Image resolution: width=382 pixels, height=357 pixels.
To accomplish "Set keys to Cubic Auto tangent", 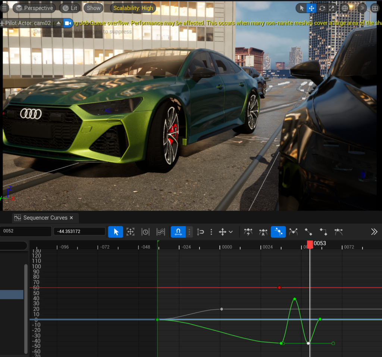I will pos(263,232).
